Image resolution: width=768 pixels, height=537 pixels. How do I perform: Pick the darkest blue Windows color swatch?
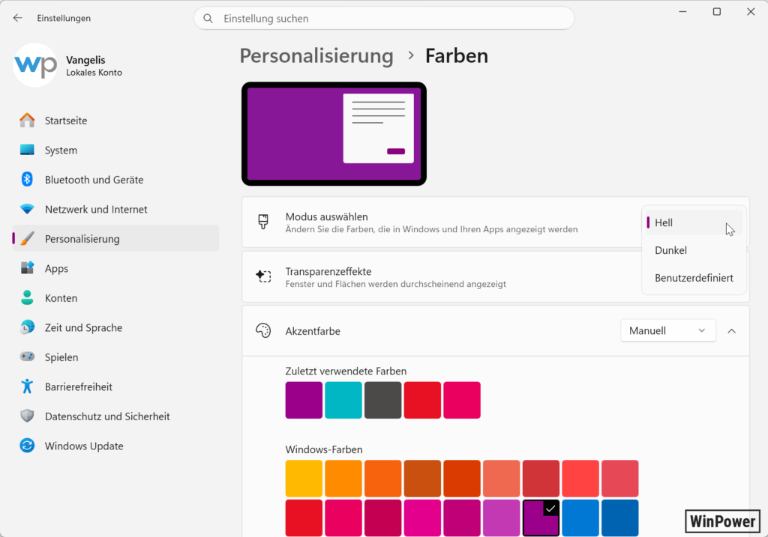pos(620,518)
